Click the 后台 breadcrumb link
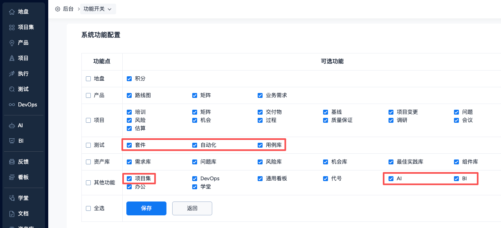The image size is (501, 228). click(68, 9)
